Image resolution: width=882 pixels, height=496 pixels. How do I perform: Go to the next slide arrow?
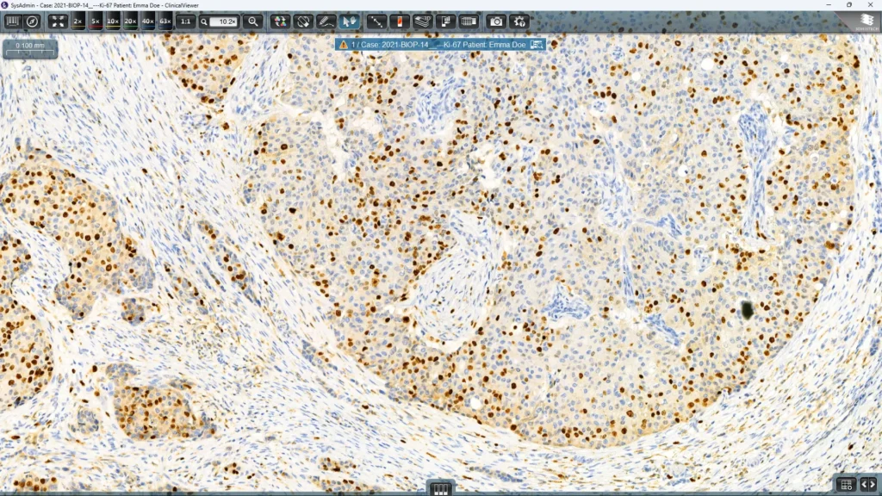[873, 484]
